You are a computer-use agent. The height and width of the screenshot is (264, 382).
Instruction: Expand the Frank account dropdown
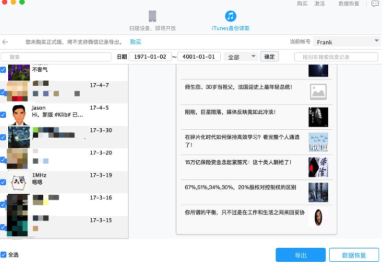[347, 42]
